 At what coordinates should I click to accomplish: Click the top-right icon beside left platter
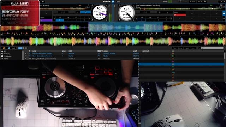coord(107,5)
